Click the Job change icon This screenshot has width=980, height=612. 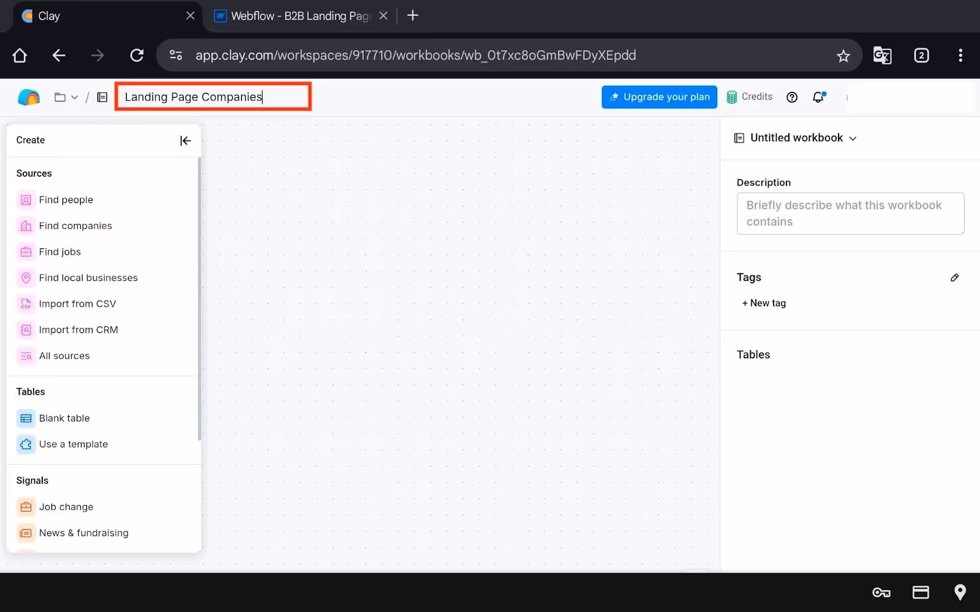(26, 507)
